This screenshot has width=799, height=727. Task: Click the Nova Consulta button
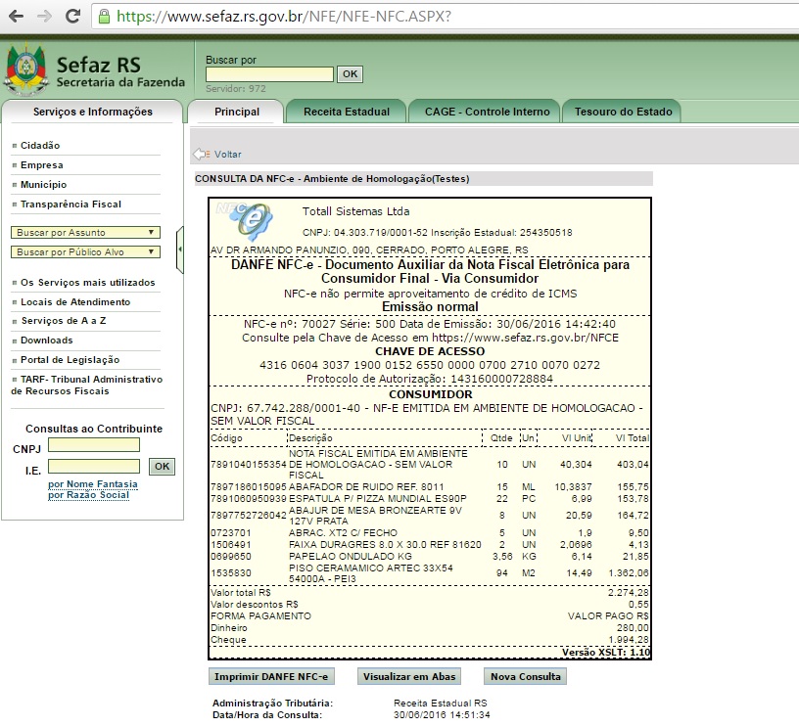(x=526, y=676)
